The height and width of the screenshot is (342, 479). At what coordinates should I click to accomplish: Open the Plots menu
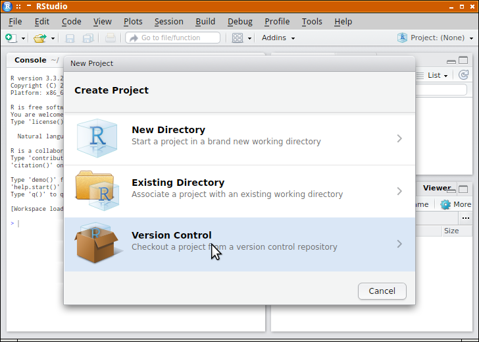click(133, 21)
